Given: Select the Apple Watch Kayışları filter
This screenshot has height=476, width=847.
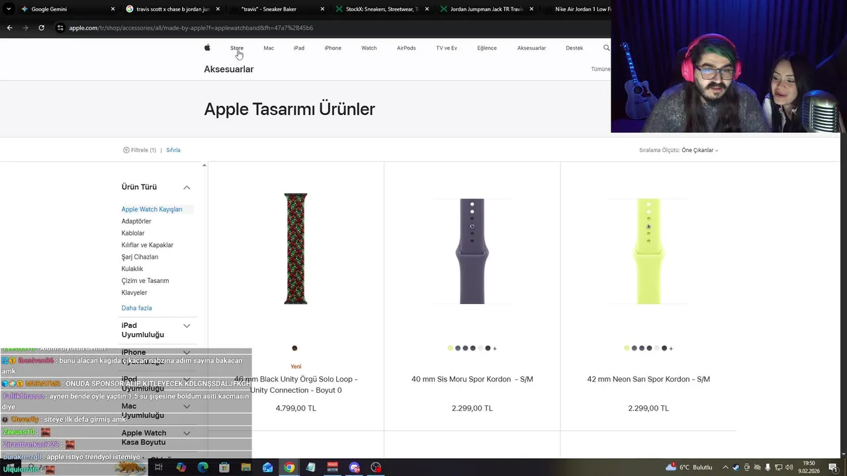Looking at the screenshot, I should point(152,210).
